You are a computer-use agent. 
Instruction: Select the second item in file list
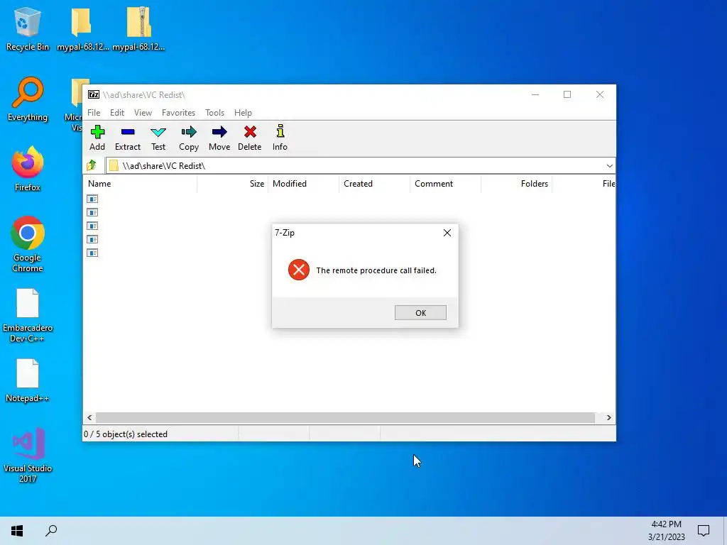point(92,212)
